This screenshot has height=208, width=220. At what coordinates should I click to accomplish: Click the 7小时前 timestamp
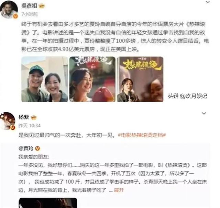coord(30,14)
